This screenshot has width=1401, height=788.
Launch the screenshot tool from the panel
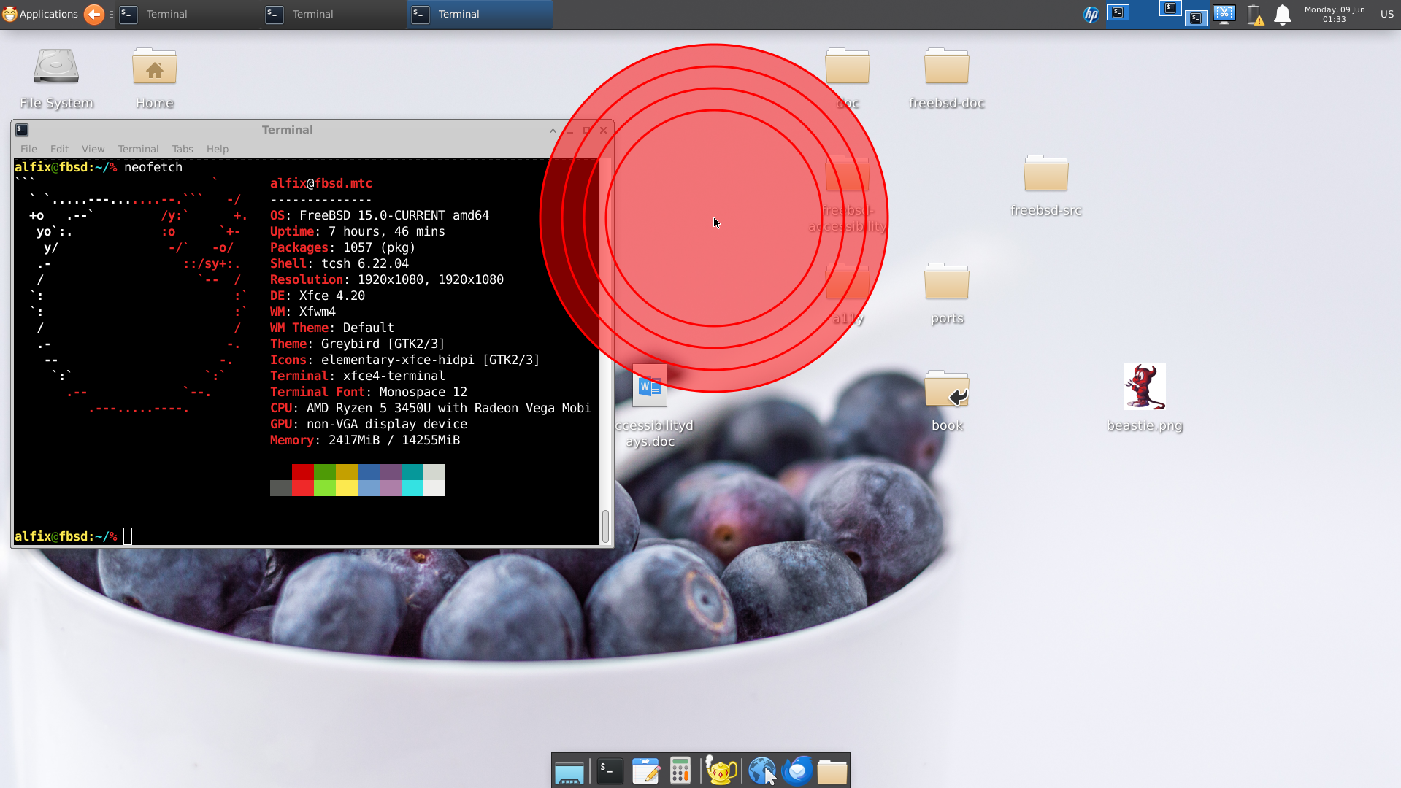[x=1224, y=14]
